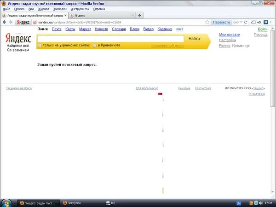Open the Помощь link

260,34
